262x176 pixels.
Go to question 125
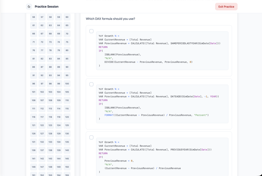click(67, 125)
